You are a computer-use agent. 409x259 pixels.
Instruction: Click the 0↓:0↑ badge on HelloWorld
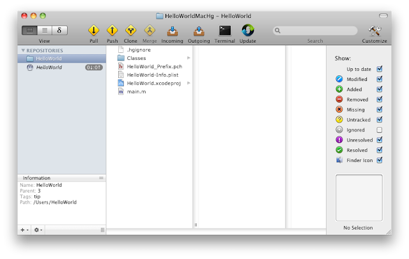tap(94, 68)
